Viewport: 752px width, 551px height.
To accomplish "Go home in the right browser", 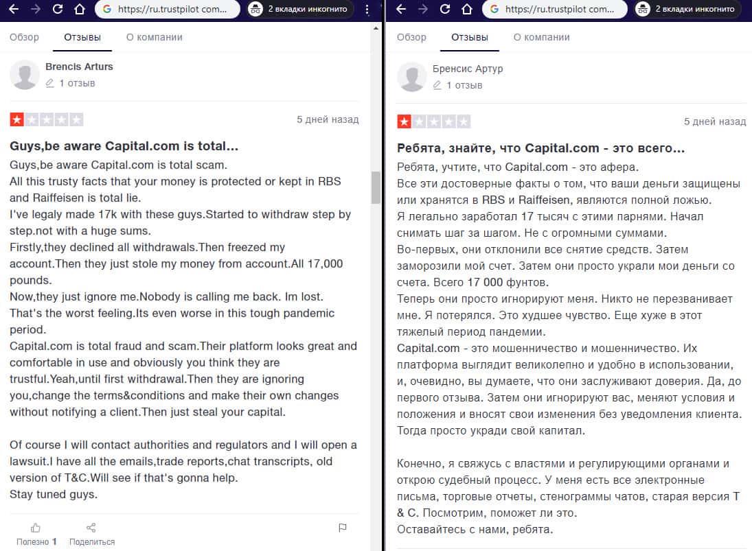I will (467, 9).
